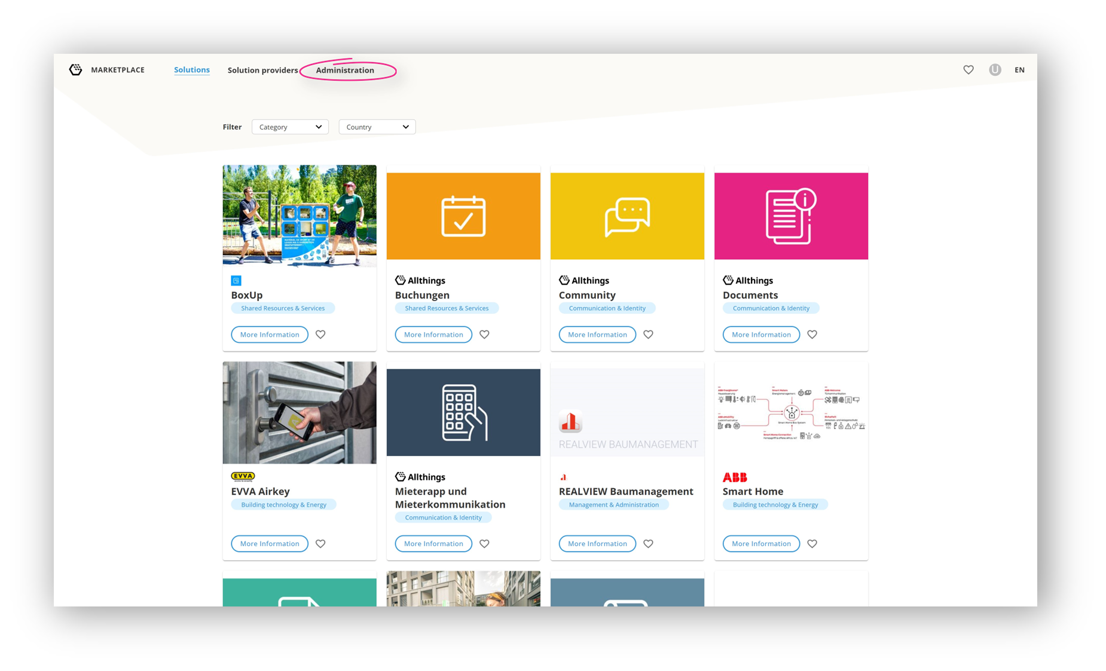The width and height of the screenshot is (1106, 671).
Task: Expand the Category filter dropdown
Action: pyautogui.click(x=290, y=127)
